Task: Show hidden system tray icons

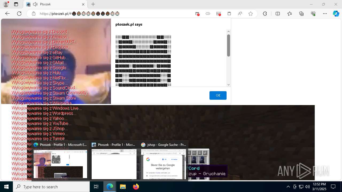Action: [x=288, y=187]
